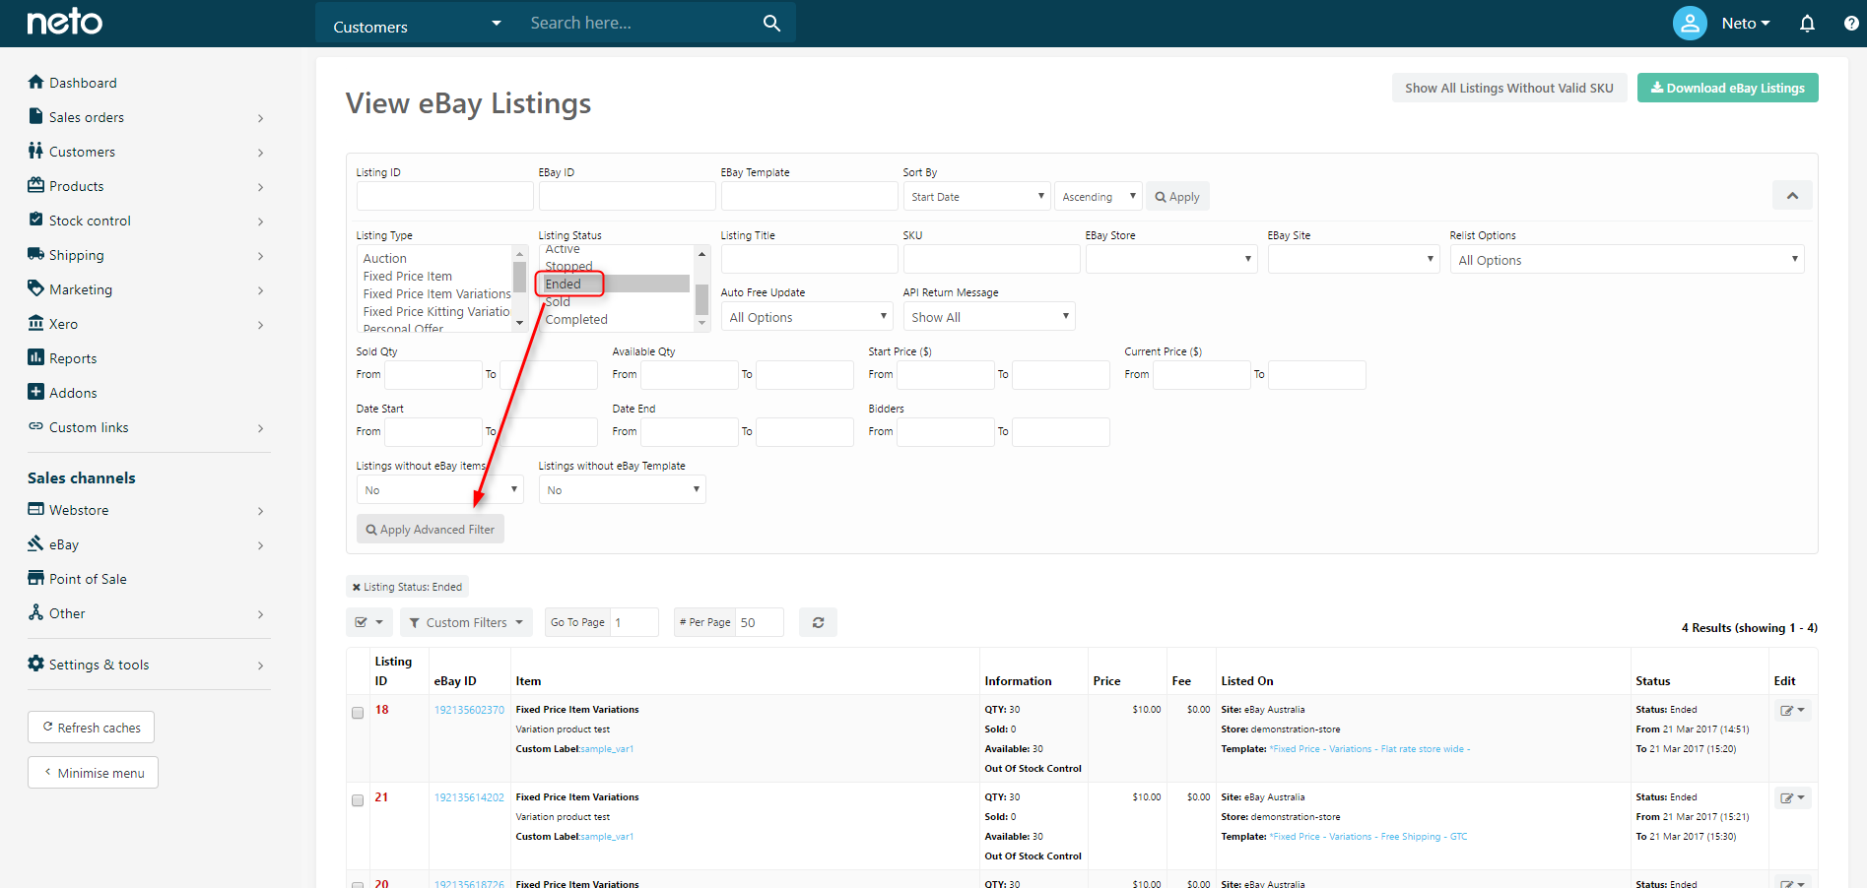The height and width of the screenshot is (888, 1867).
Task: Click the Customers people icon in sidebar
Action: coord(36,151)
